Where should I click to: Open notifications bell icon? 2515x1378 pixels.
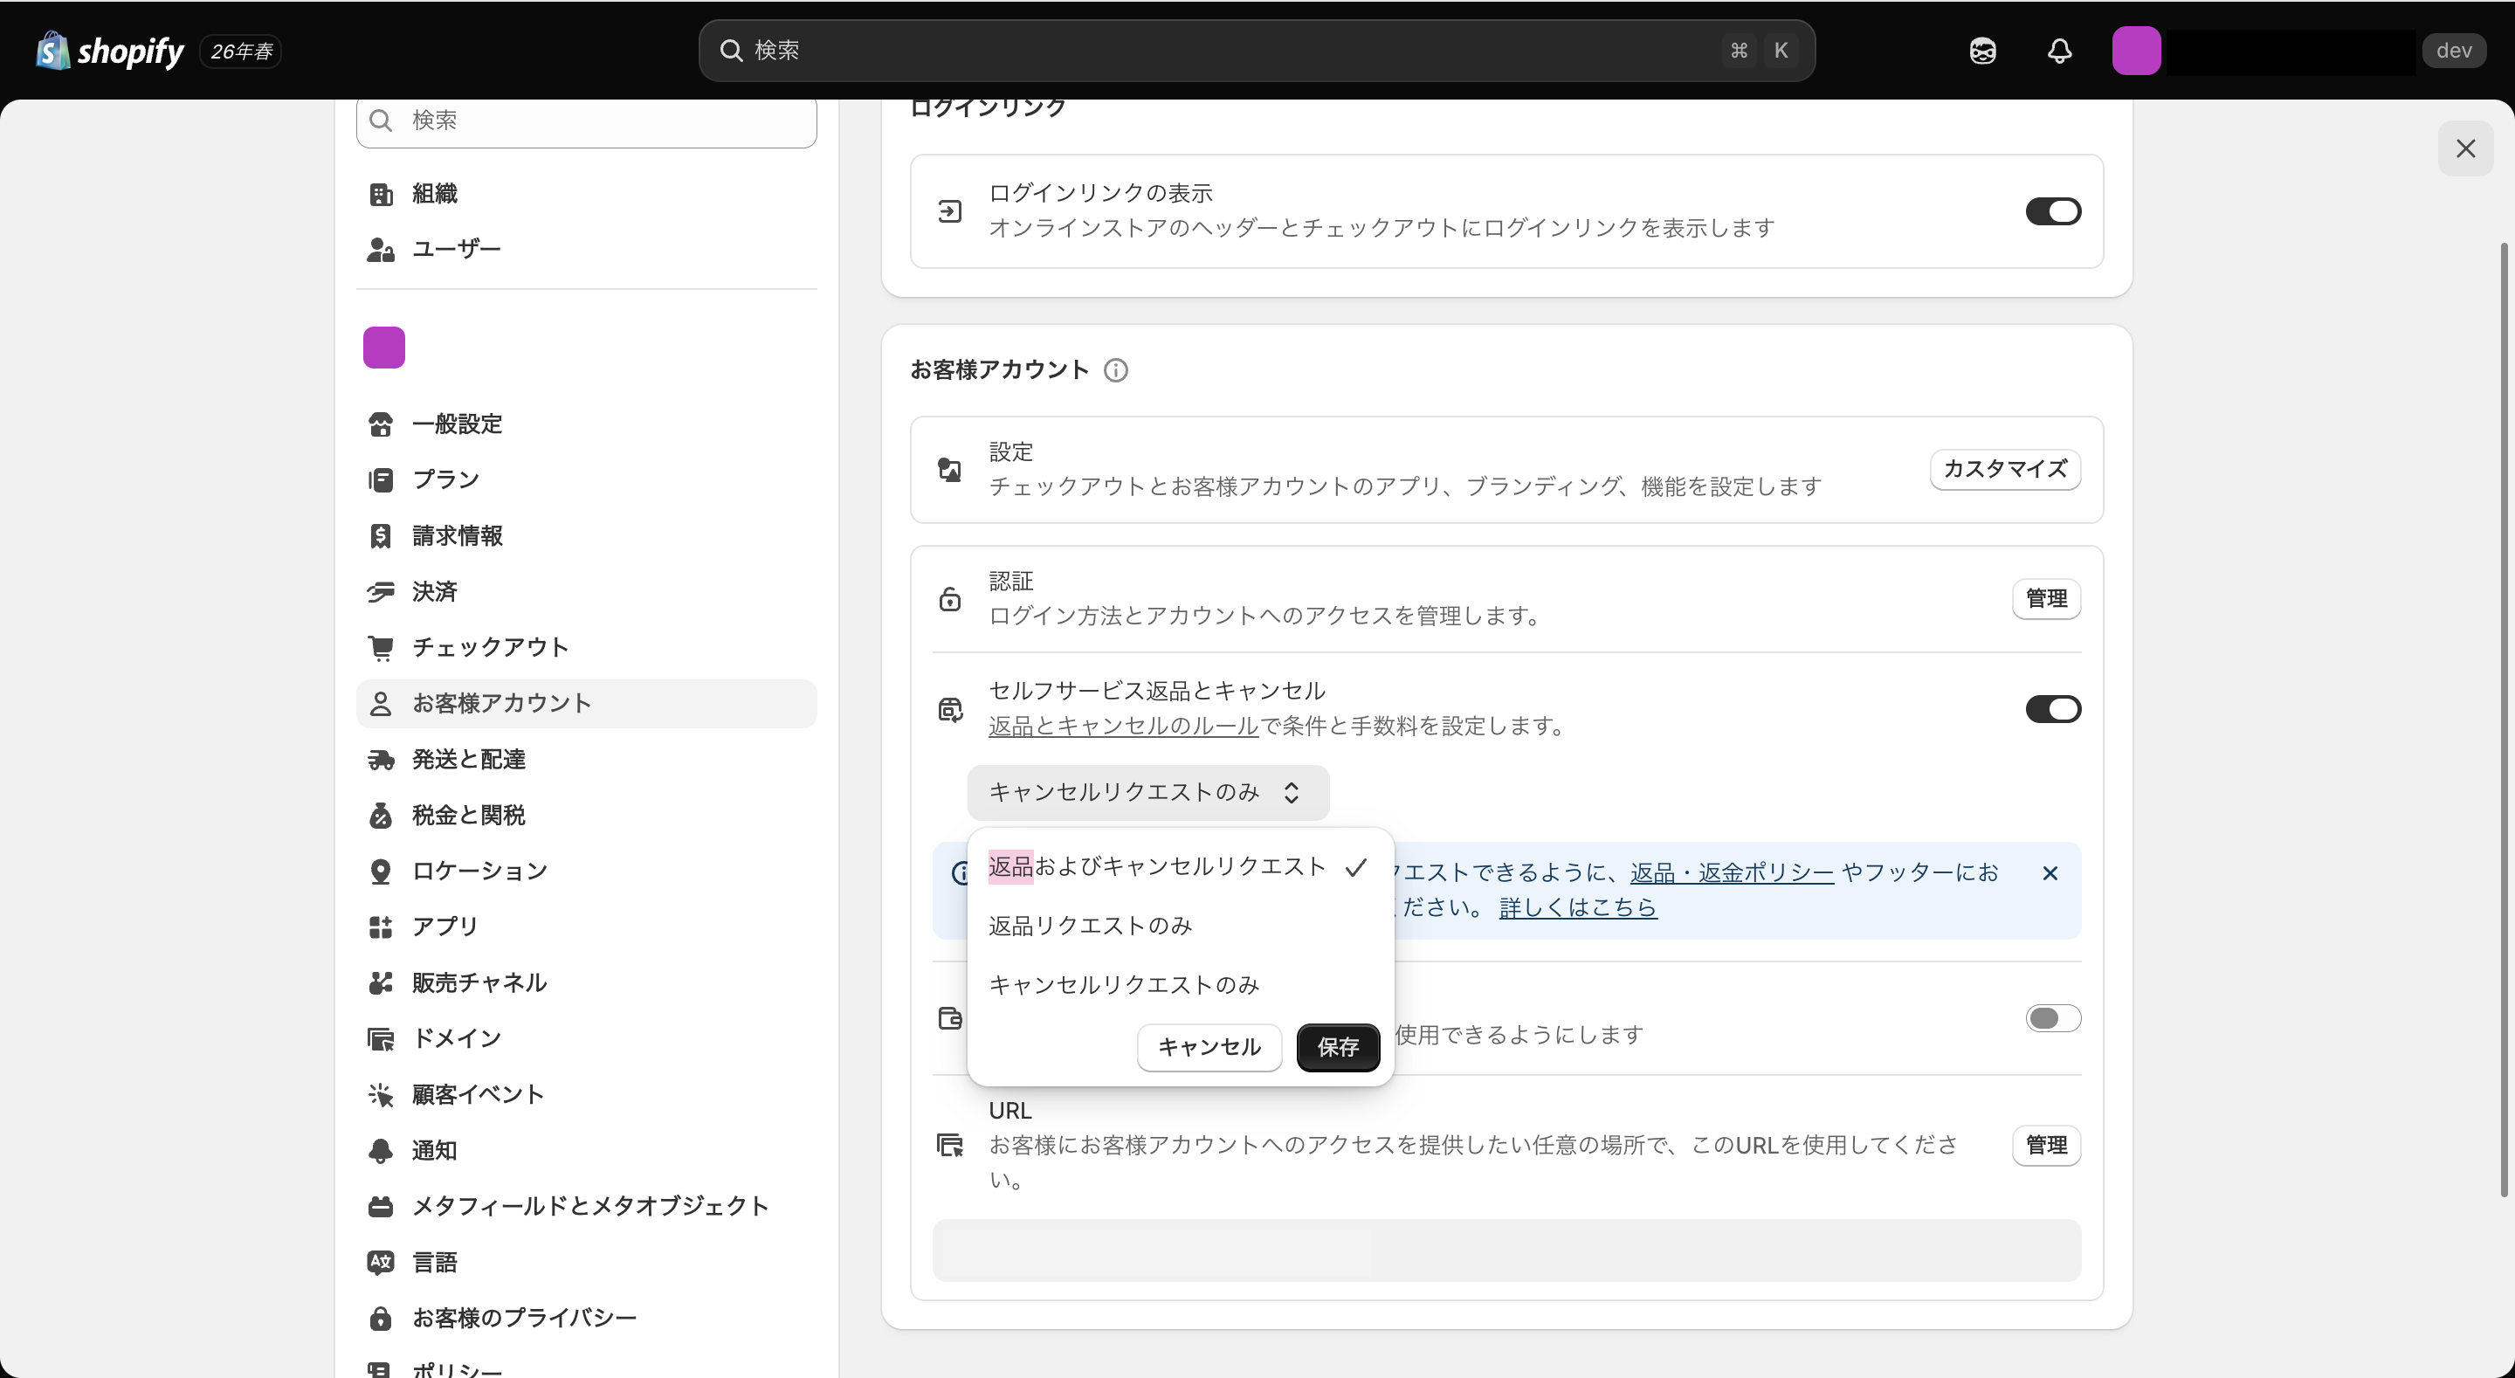pyautogui.click(x=2059, y=51)
